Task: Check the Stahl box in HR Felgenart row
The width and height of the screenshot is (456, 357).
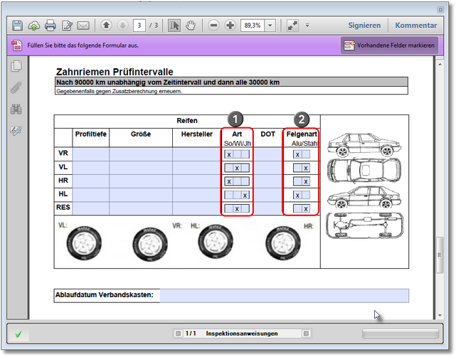Action: (x=306, y=181)
